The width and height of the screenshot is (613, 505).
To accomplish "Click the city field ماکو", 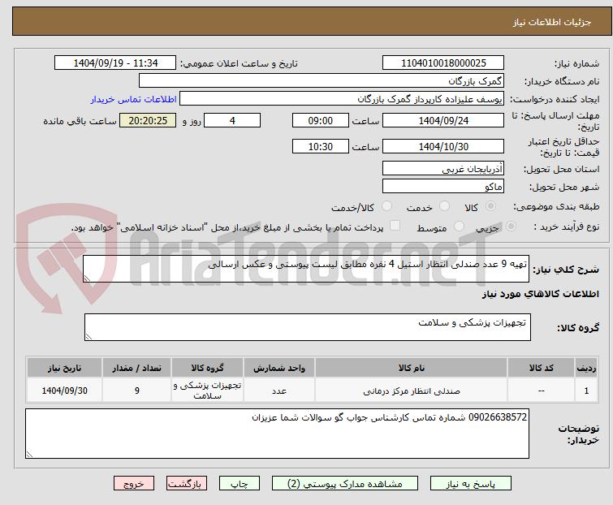I will tap(443, 187).
